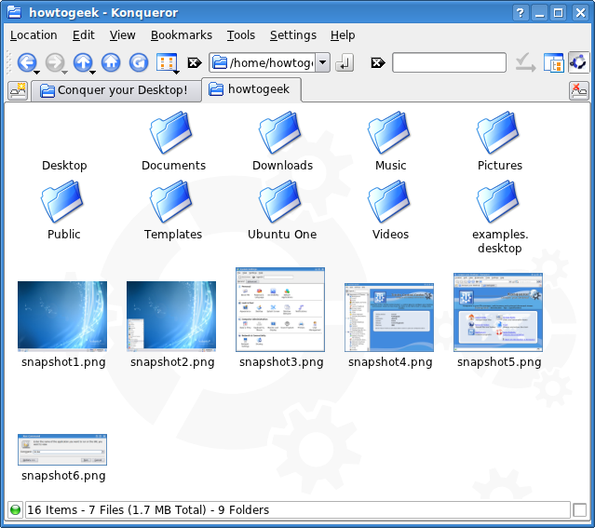Open the Videos folder
This screenshot has height=528, width=595.
389,201
